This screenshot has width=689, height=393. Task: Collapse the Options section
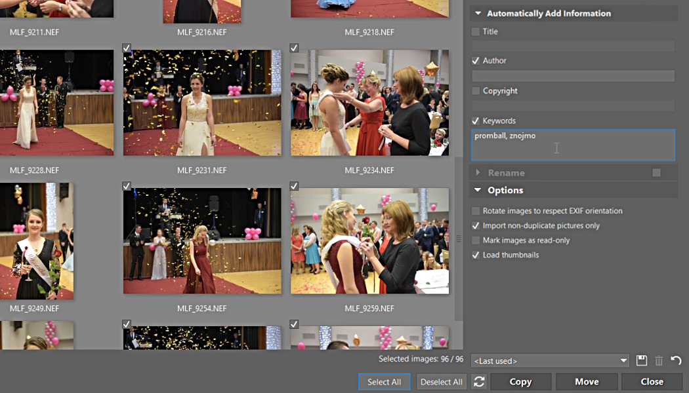(478, 190)
